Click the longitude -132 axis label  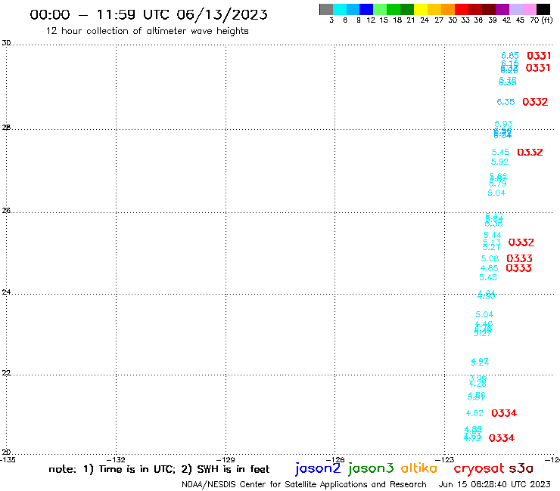(x=116, y=459)
